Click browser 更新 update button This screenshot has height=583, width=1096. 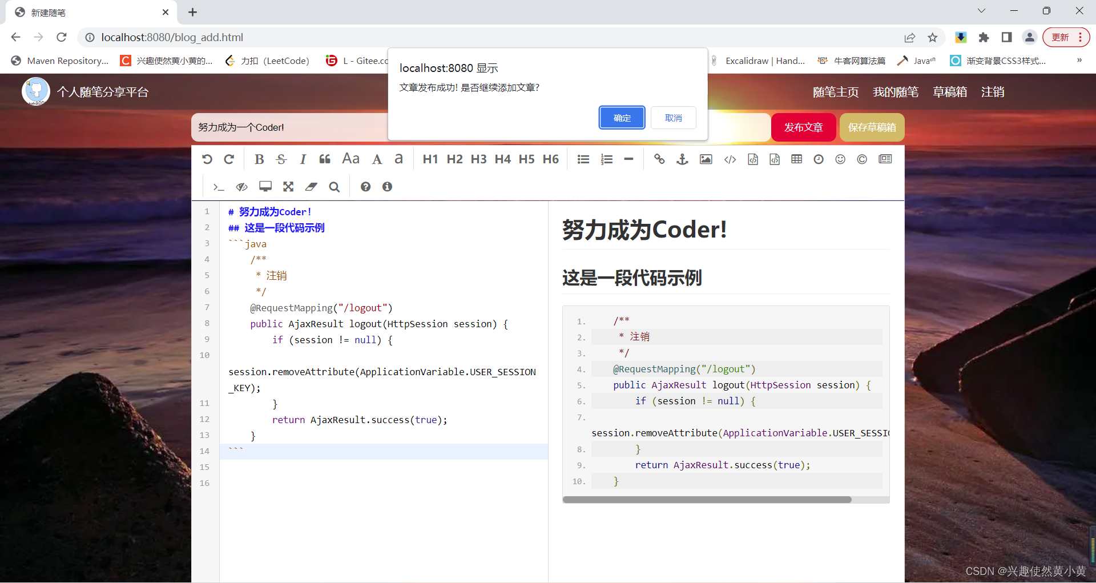tap(1066, 37)
